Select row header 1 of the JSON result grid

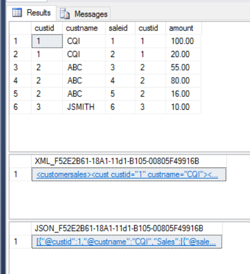pos(21,242)
